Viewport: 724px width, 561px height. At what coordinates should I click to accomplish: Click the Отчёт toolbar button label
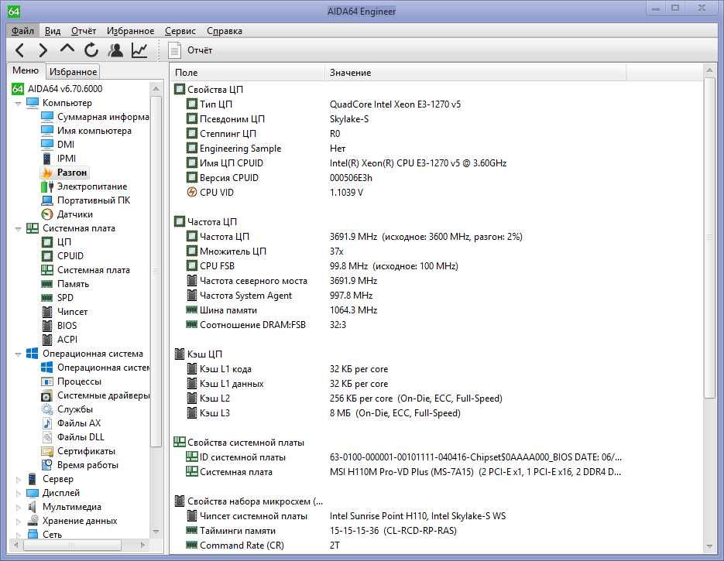tap(200, 50)
